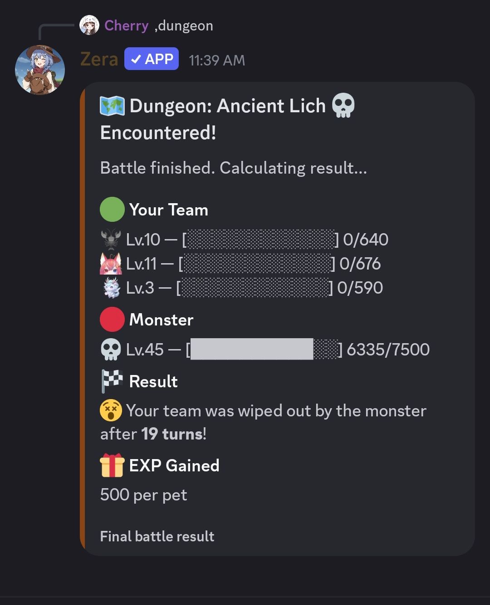
Task: Click the white dragon pet Lv.3
Action: click(111, 288)
